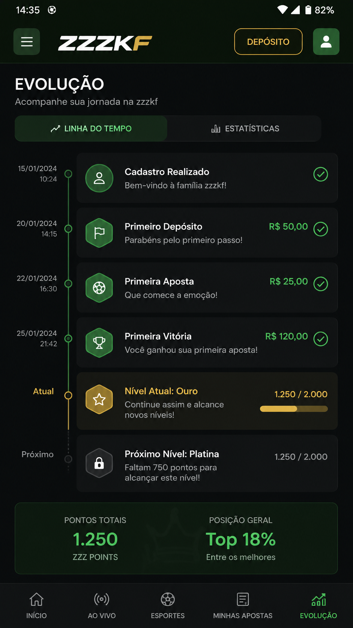Viewport: 353px width, 628px height.
Task: Select the Linha do Tempo tab
Action: (91, 128)
